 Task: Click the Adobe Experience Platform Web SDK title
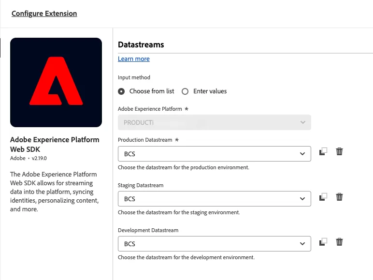point(55,144)
